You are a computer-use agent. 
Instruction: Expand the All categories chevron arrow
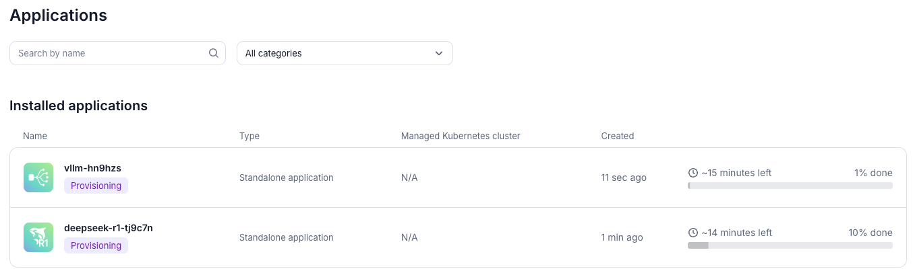coord(439,53)
